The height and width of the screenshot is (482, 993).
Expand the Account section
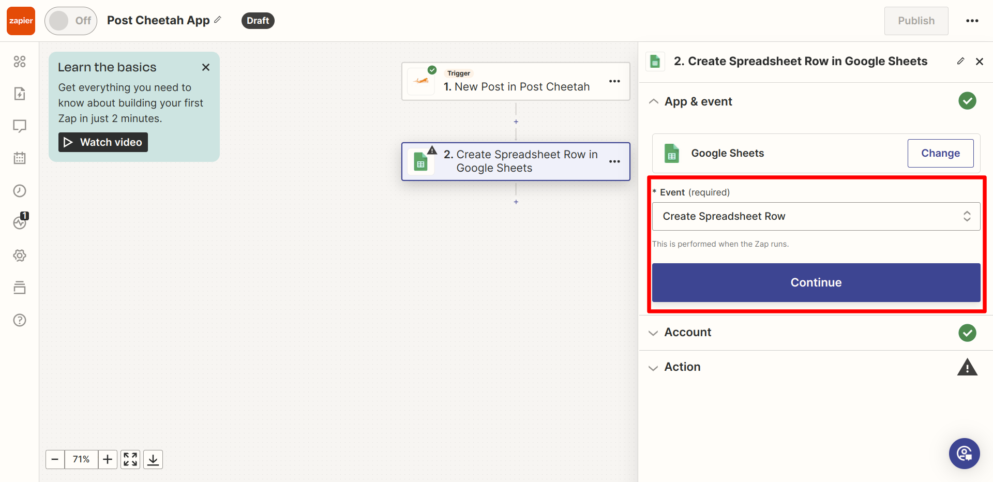[x=654, y=333]
